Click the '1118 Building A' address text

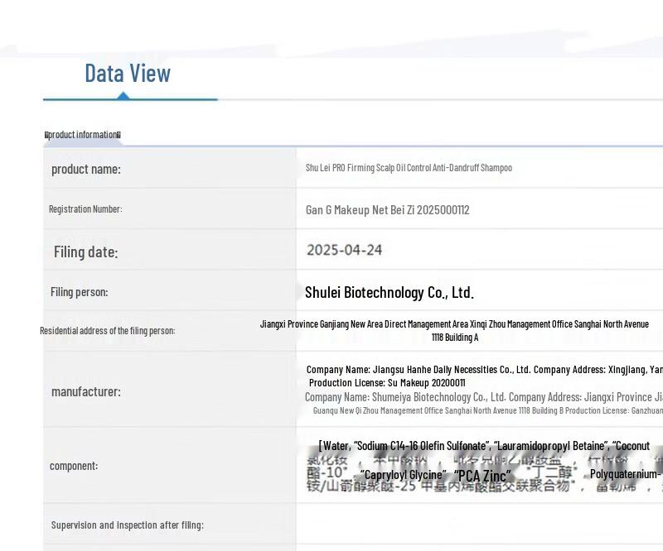pyautogui.click(x=455, y=338)
